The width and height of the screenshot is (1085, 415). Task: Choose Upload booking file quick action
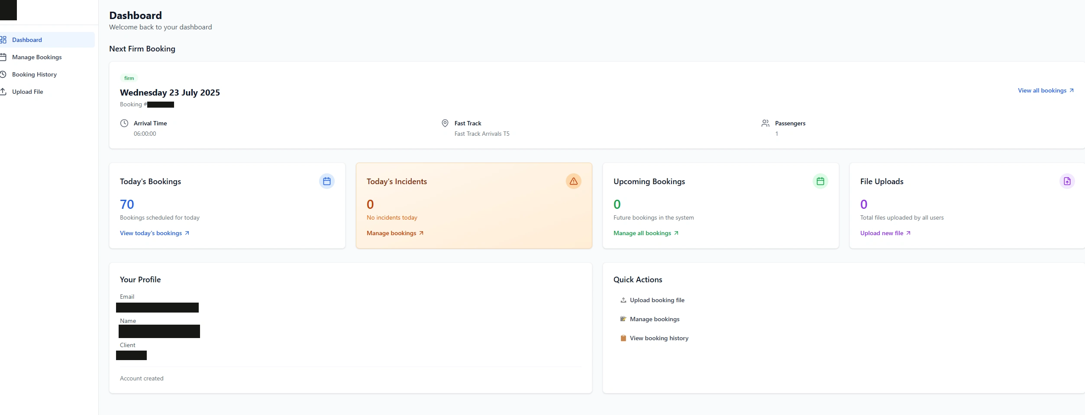click(657, 300)
